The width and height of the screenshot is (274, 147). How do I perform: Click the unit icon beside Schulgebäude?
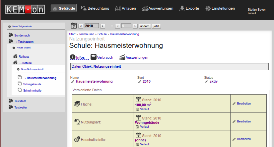pyautogui.click(x=20, y=84)
